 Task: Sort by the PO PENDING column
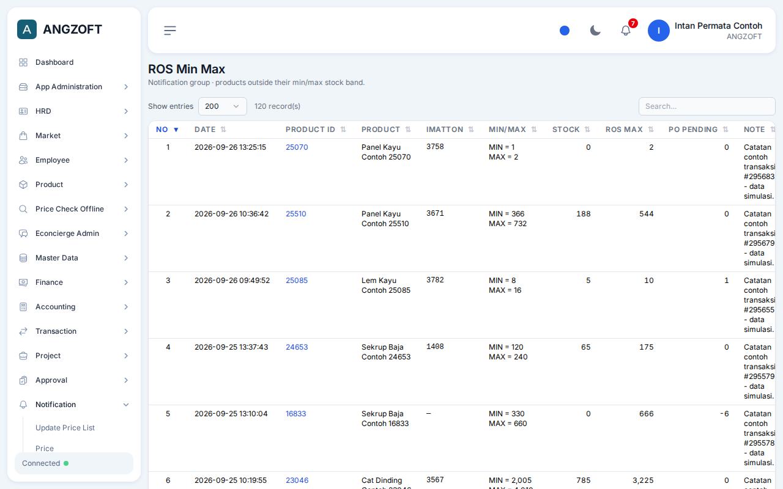(699, 130)
